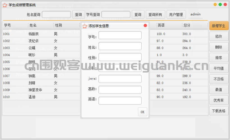
Task: Click the 不及格 failing button
Action: pyautogui.click(x=219, y=79)
